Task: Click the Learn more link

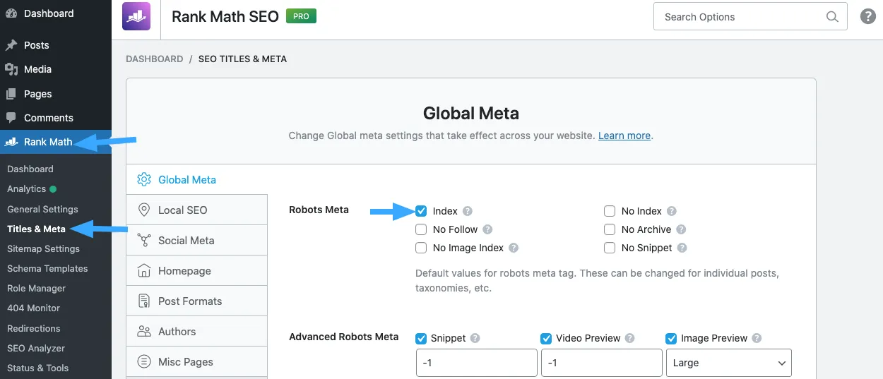Action: click(624, 136)
